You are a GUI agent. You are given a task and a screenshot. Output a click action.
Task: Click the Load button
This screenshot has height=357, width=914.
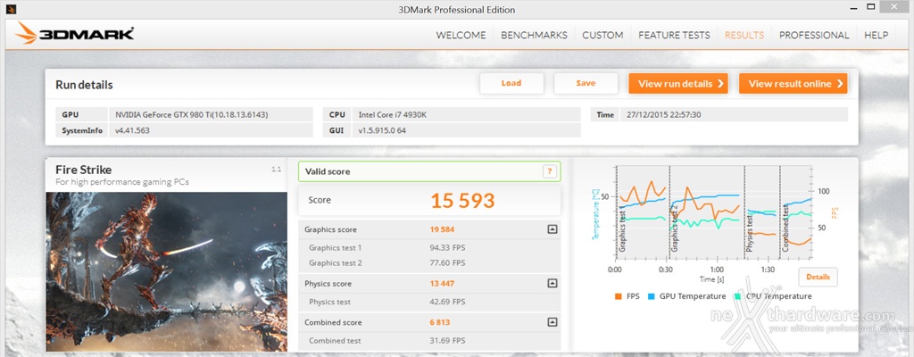(511, 83)
